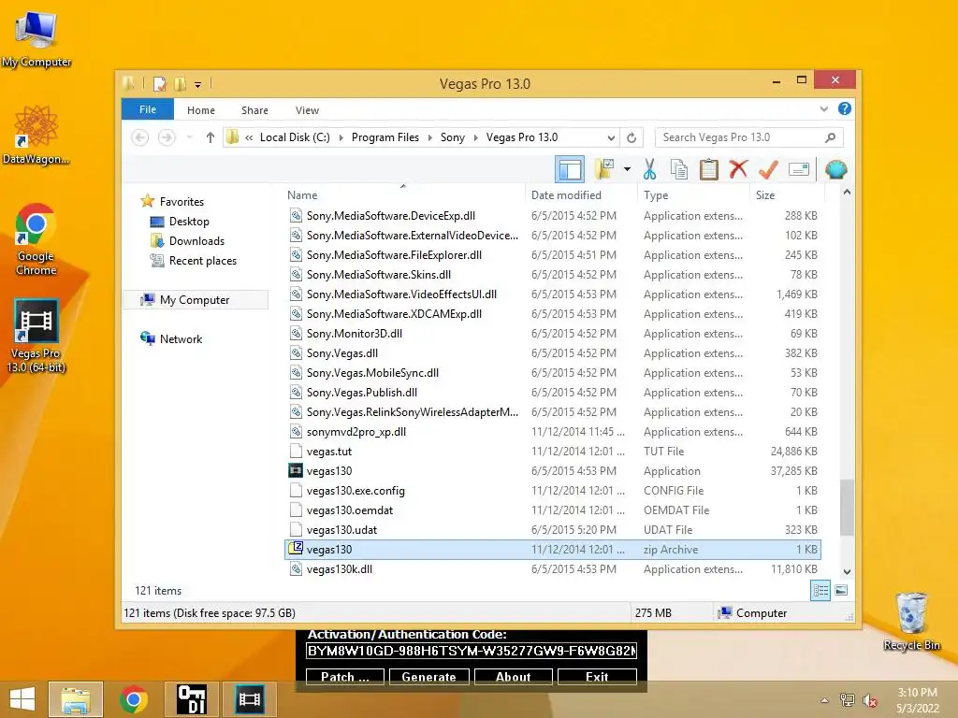Viewport: 958px width, 718px height.
Task: Switch to Large icons view
Action: pyautogui.click(x=841, y=591)
